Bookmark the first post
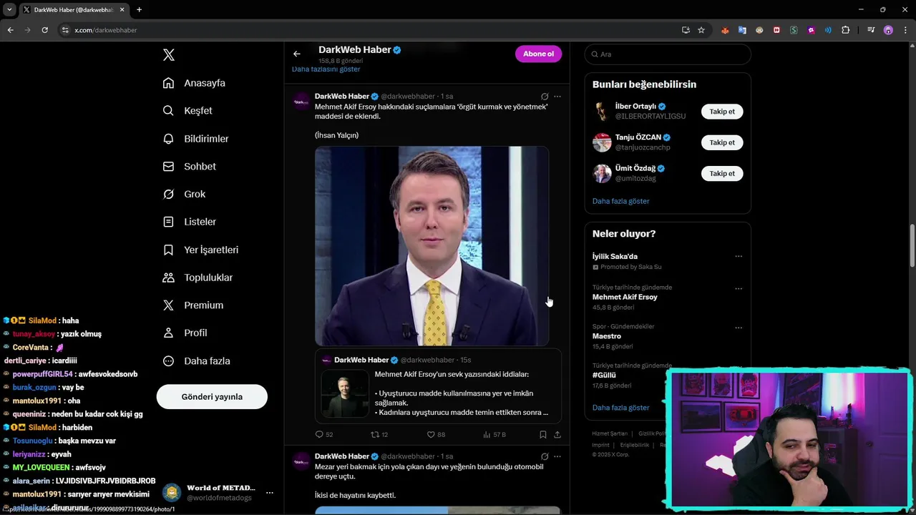The height and width of the screenshot is (515, 916). [x=543, y=434]
